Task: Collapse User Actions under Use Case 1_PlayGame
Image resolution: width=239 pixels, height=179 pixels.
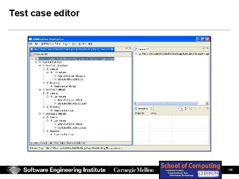Action: click(x=47, y=73)
